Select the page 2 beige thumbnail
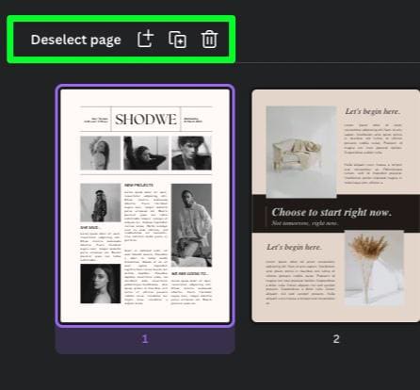Image resolution: width=420 pixels, height=390 pixels. click(335, 206)
